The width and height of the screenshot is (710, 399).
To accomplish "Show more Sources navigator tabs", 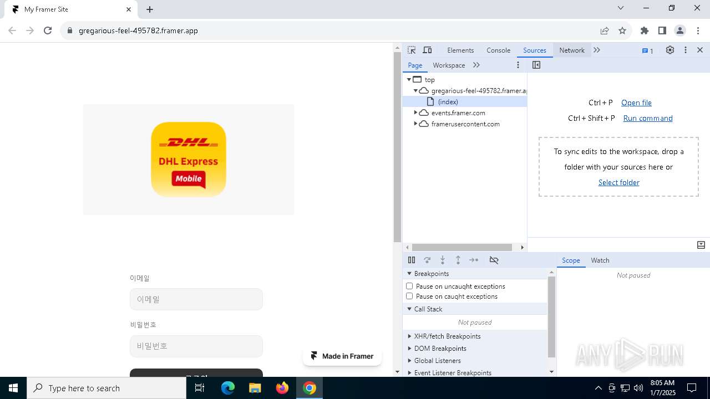I will coord(476,65).
